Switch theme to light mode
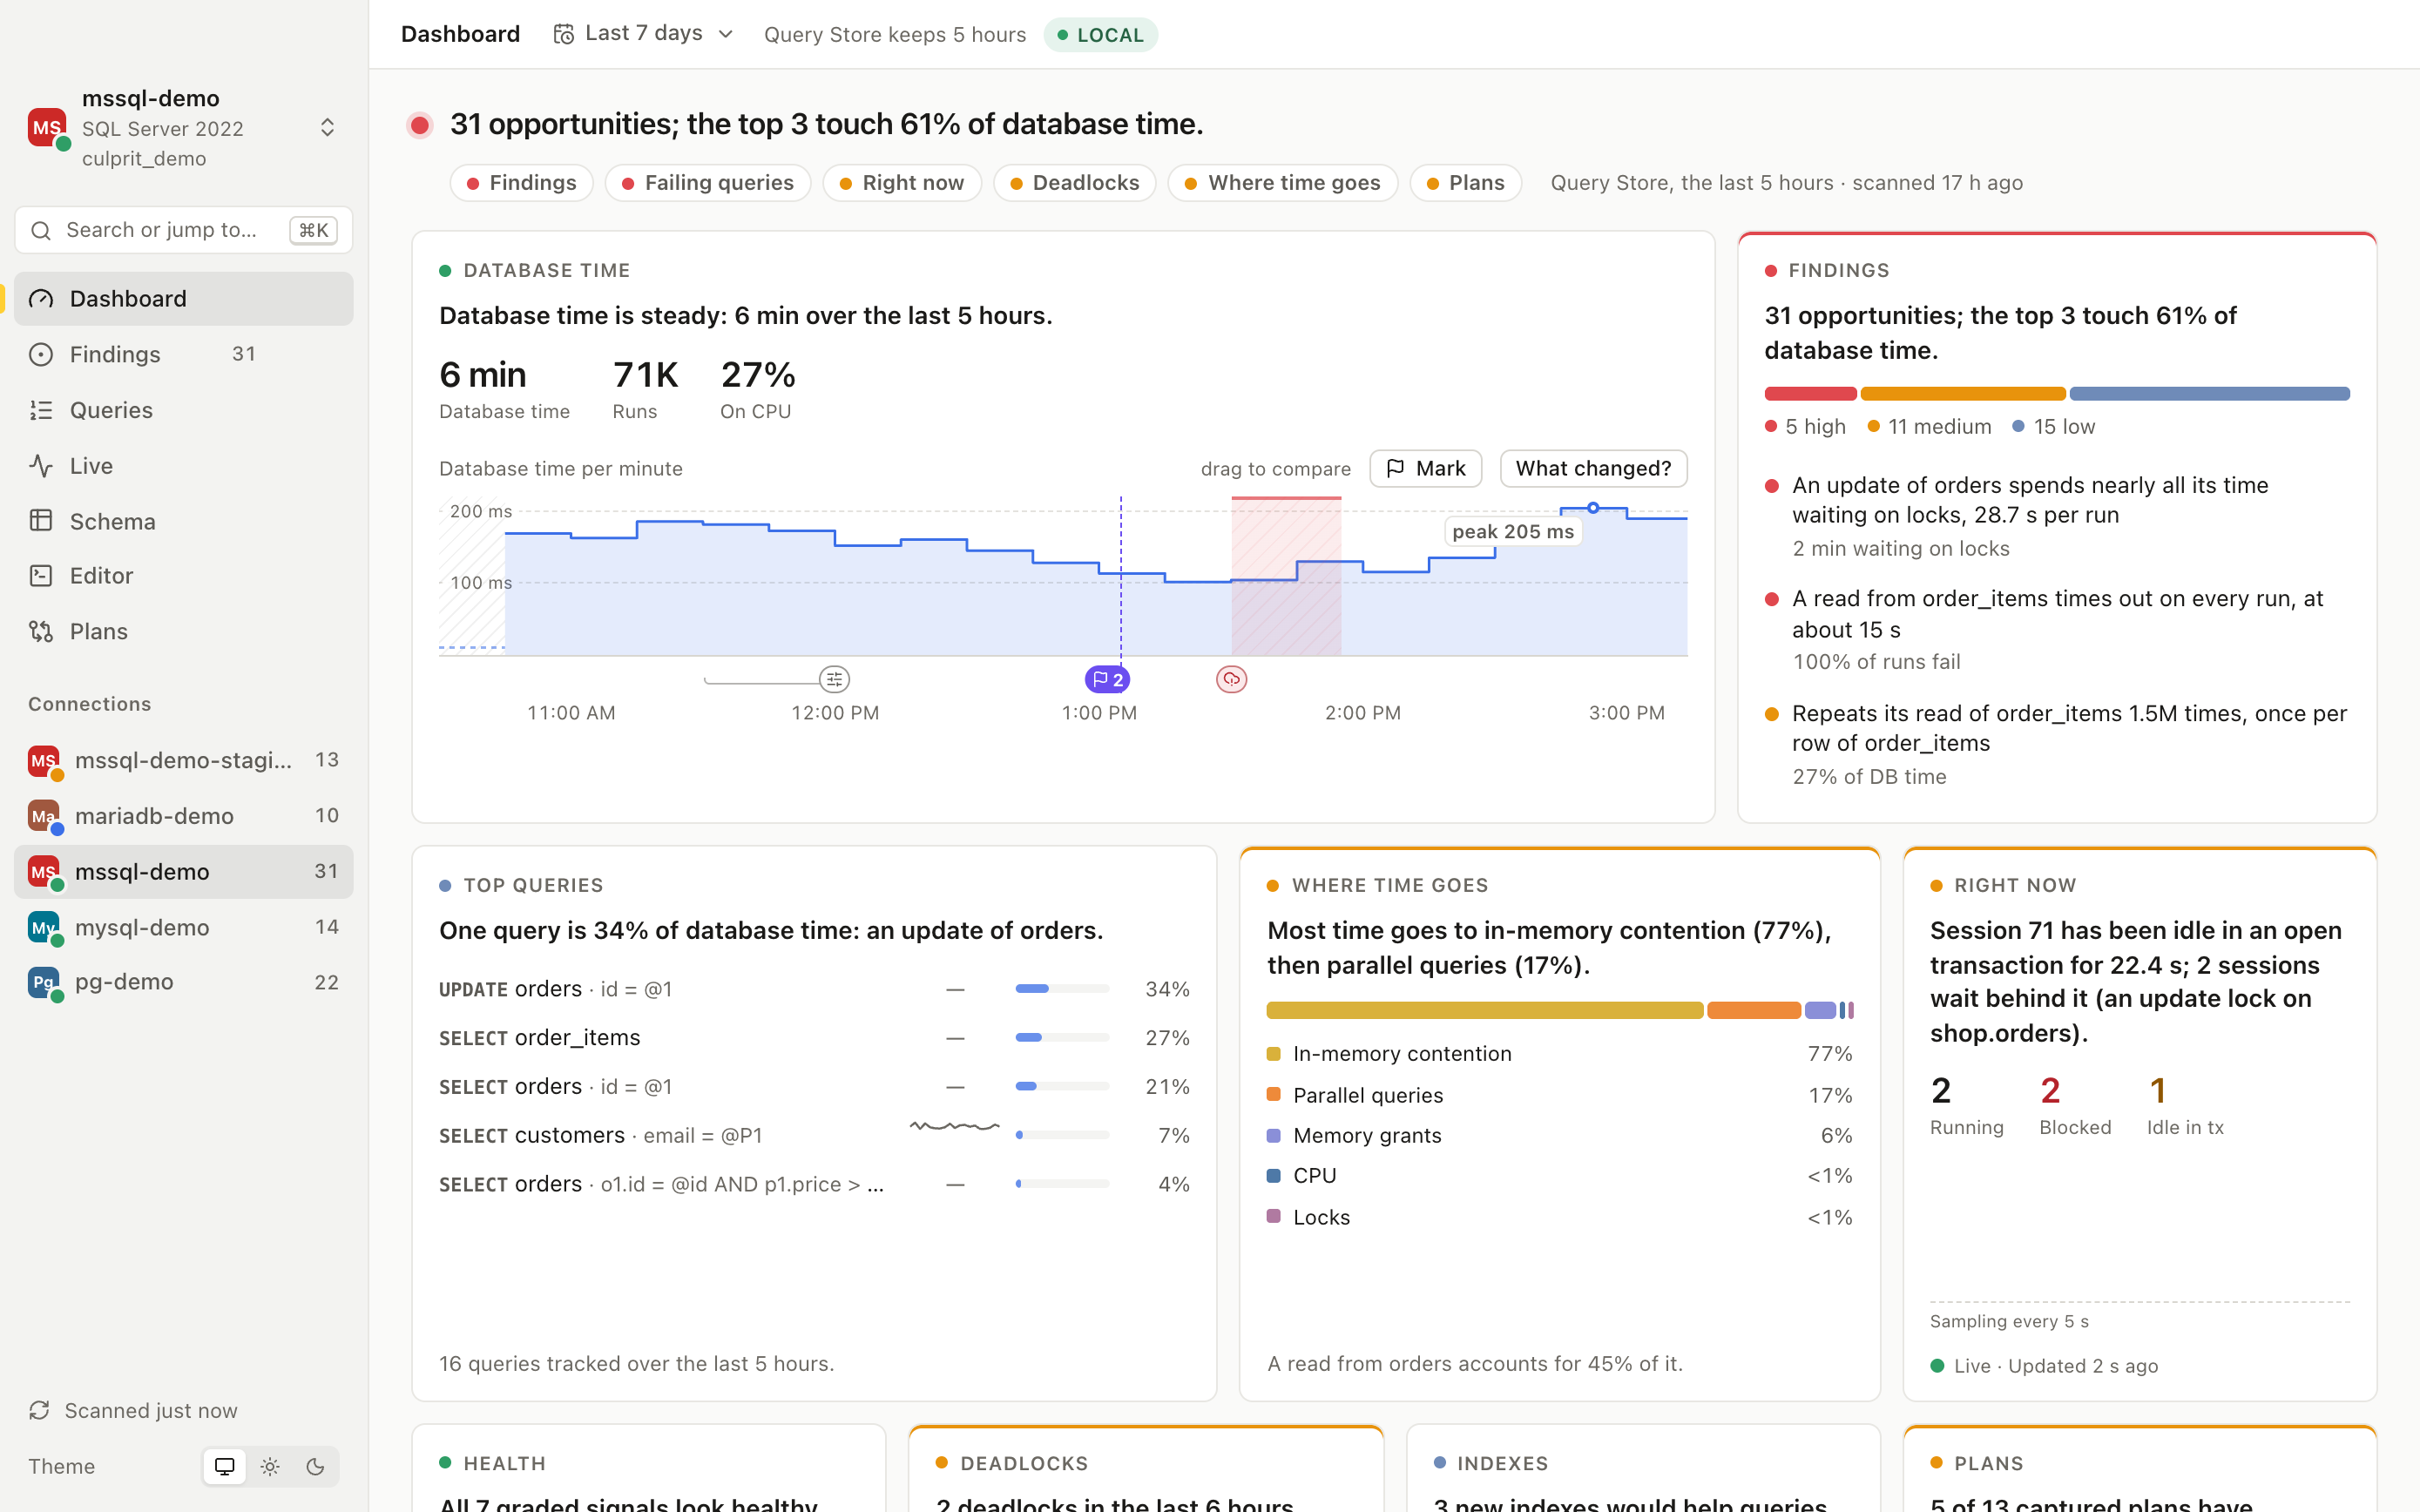The height and width of the screenshot is (1512, 2420). point(270,1466)
